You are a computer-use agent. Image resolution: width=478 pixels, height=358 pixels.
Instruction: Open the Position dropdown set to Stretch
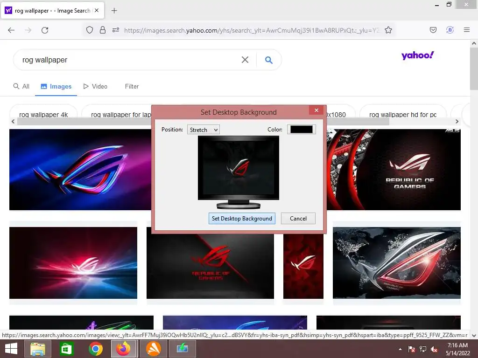click(203, 130)
